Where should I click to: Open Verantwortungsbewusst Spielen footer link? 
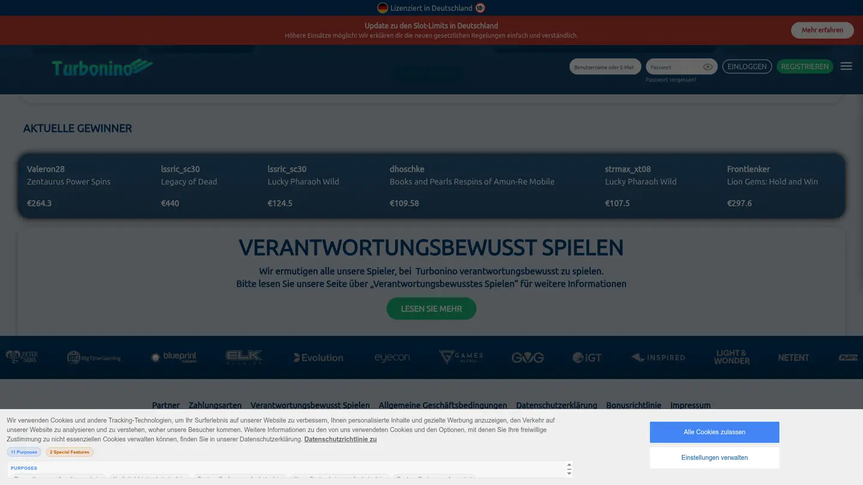(x=310, y=405)
